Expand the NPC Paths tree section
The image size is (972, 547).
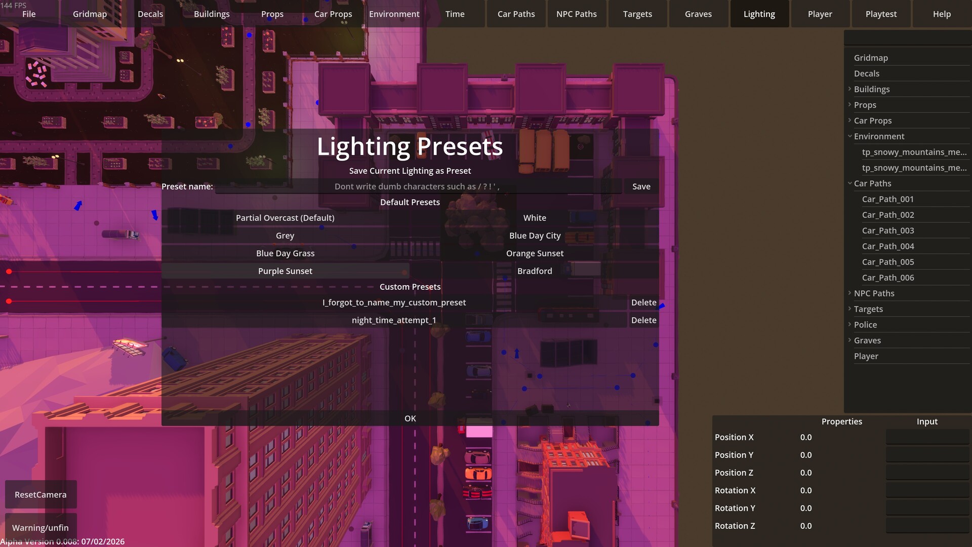pyautogui.click(x=849, y=293)
